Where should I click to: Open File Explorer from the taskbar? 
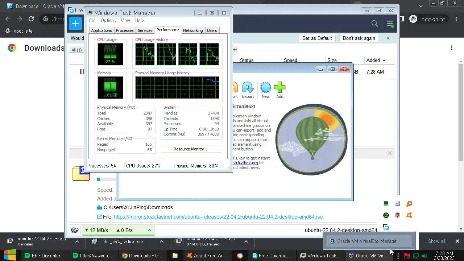175,256
